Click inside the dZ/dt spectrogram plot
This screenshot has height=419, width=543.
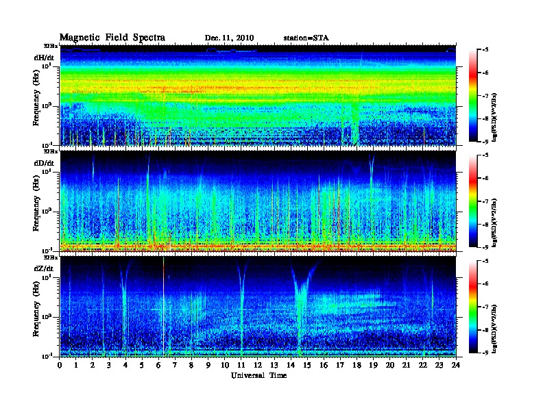(258, 307)
